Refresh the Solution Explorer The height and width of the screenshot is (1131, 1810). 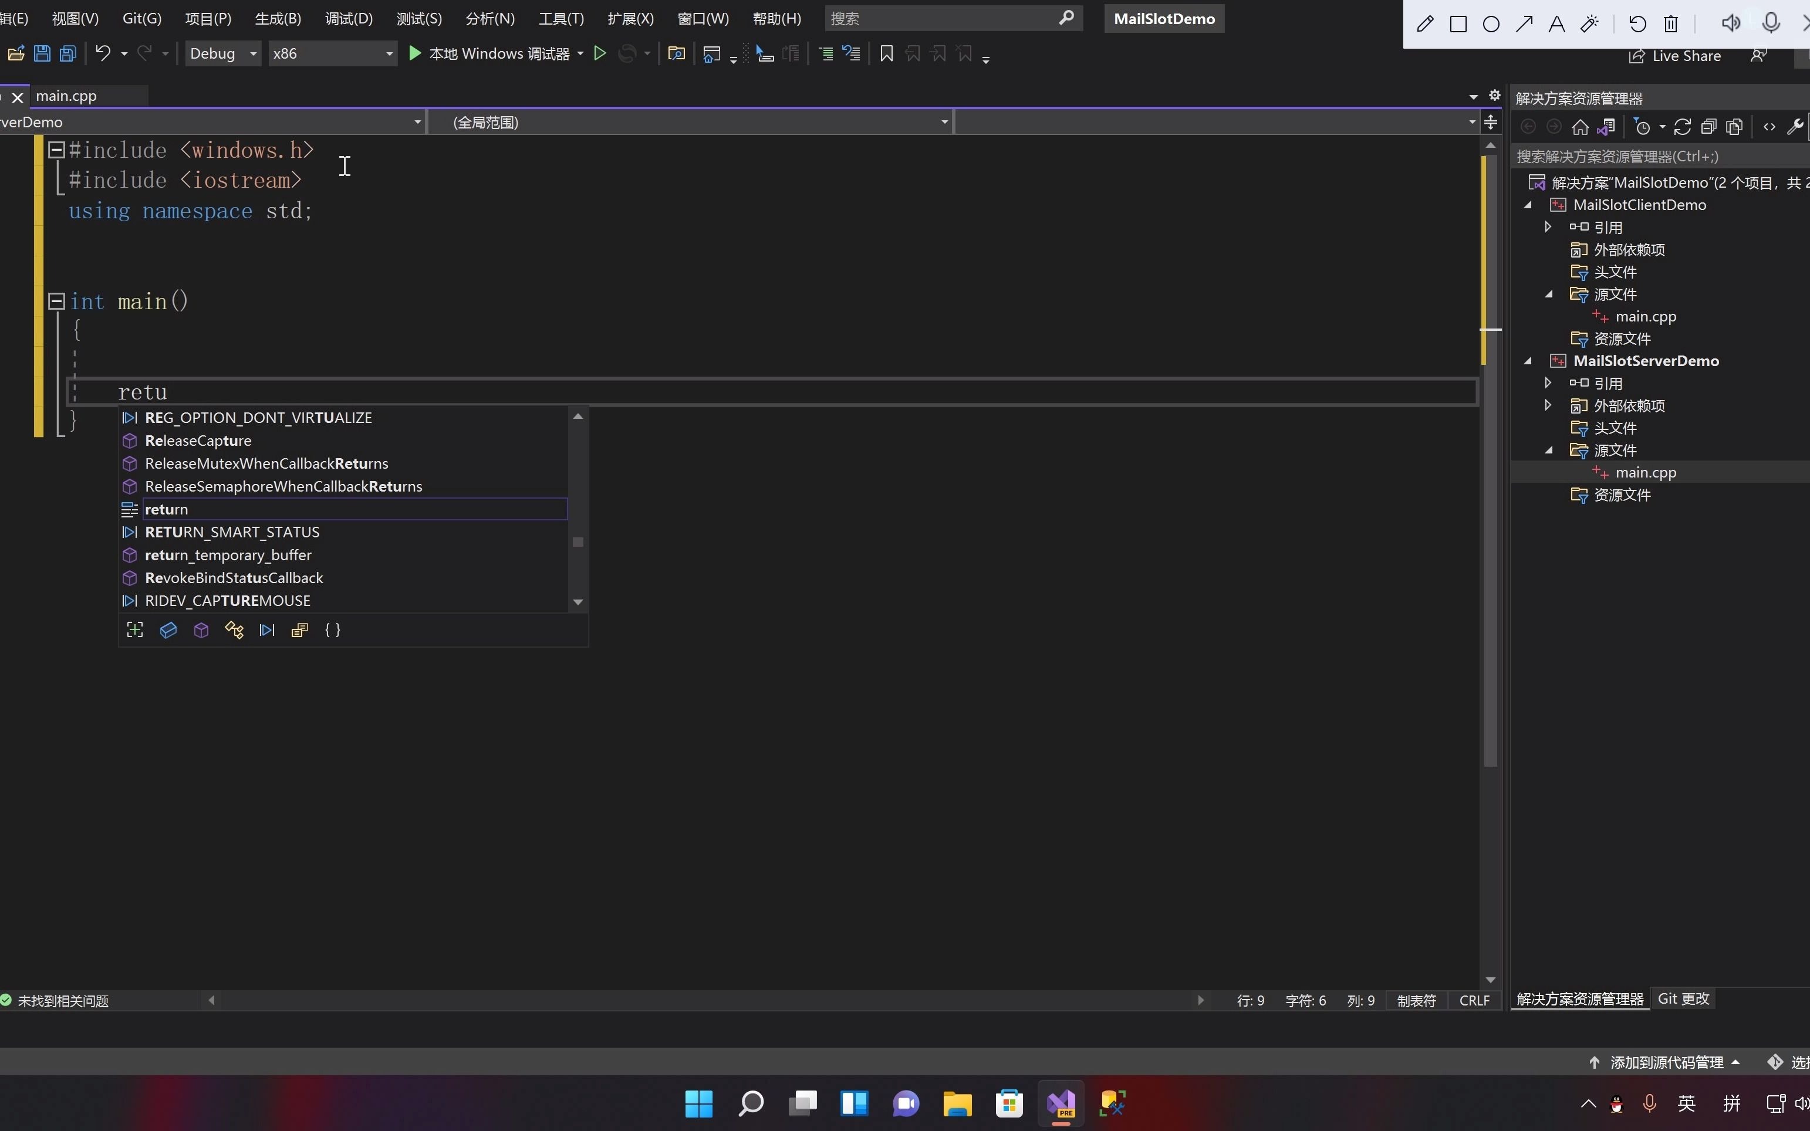click(1682, 126)
